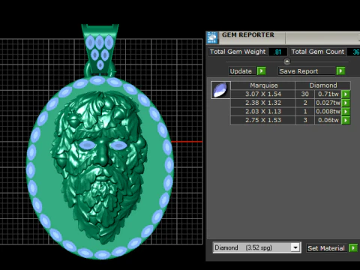Click the 0.06tw weight cell
The width and height of the screenshot is (360, 270).
tap(328, 120)
